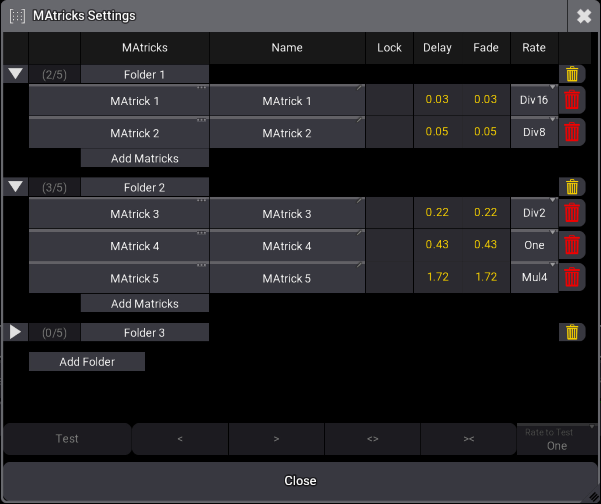
Task: Click yellow trash icon for Folder 2
Action: pyautogui.click(x=572, y=187)
